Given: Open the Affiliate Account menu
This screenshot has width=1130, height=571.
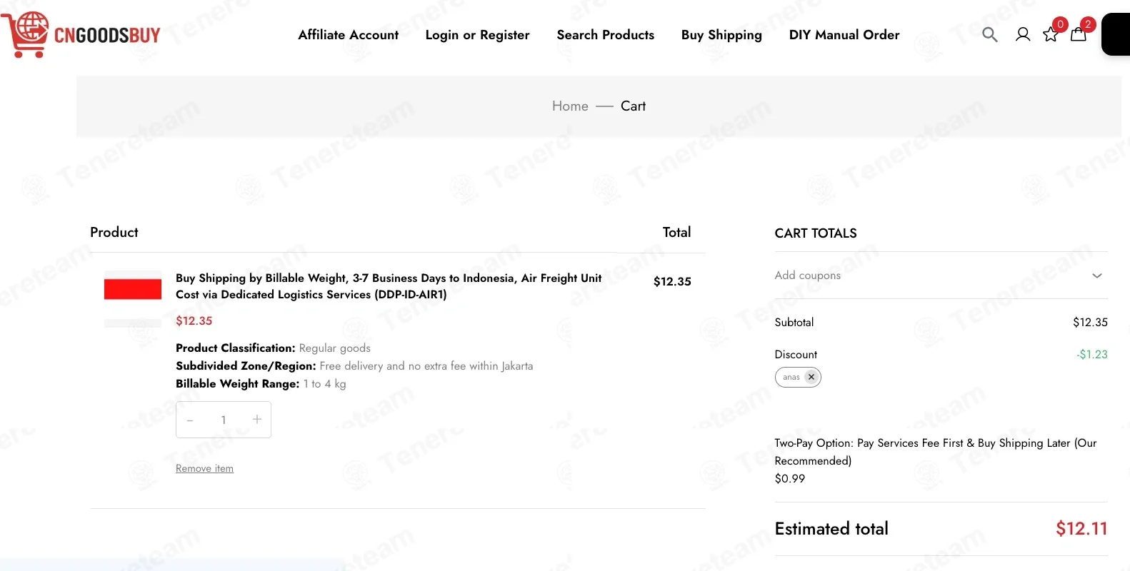Looking at the screenshot, I should (349, 34).
